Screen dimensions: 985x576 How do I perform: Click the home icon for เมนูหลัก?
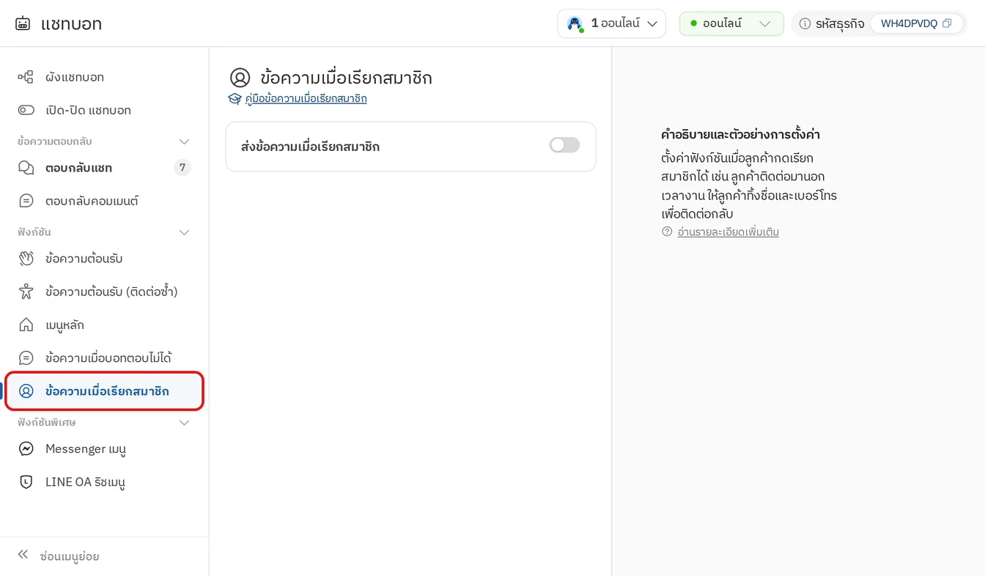tap(26, 325)
